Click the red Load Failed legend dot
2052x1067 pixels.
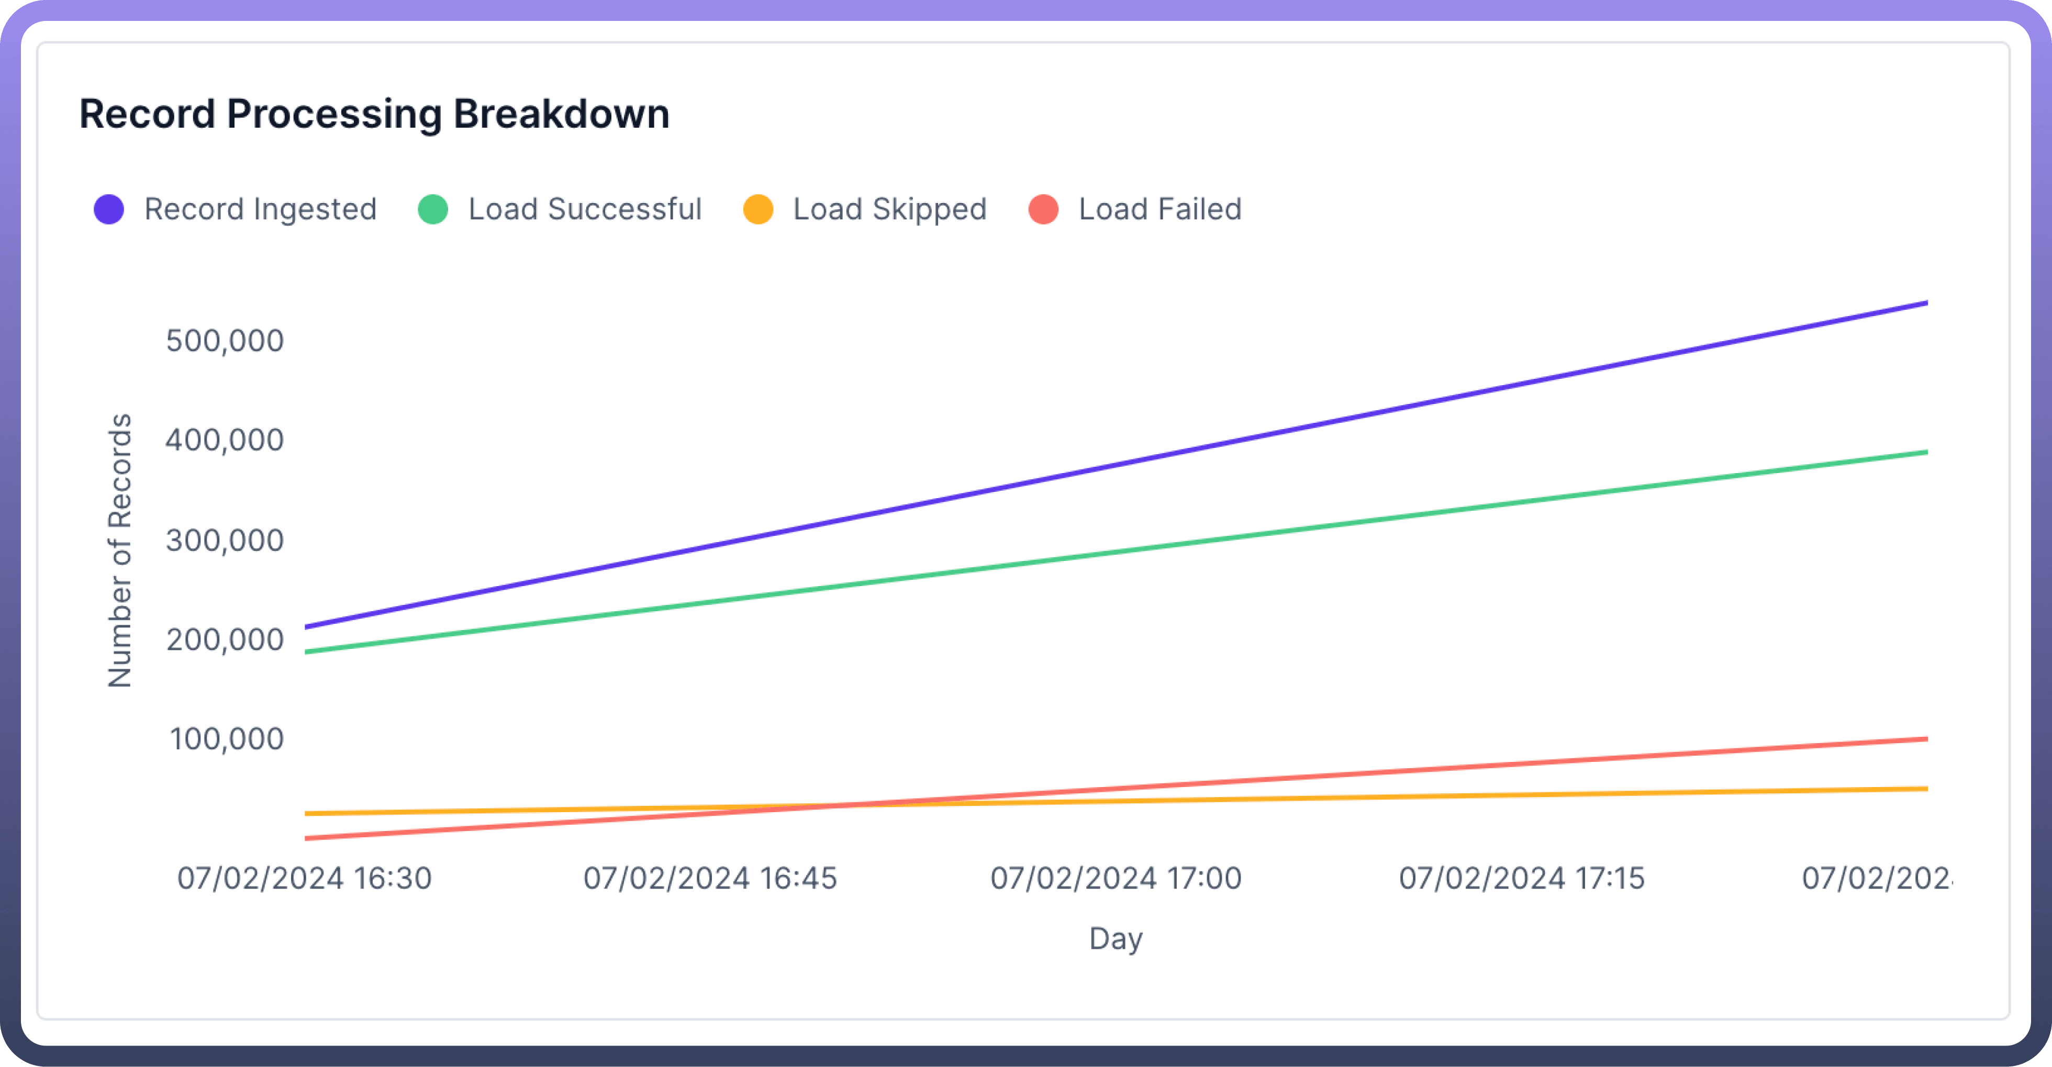point(1043,209)
